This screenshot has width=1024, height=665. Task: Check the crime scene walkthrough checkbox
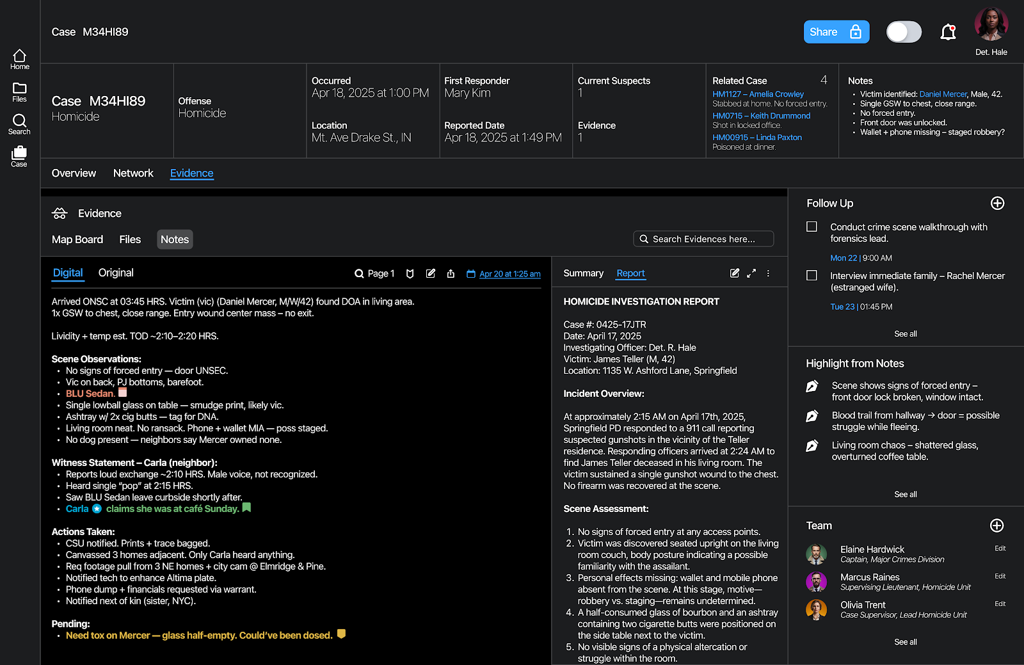tap(812, 227)
